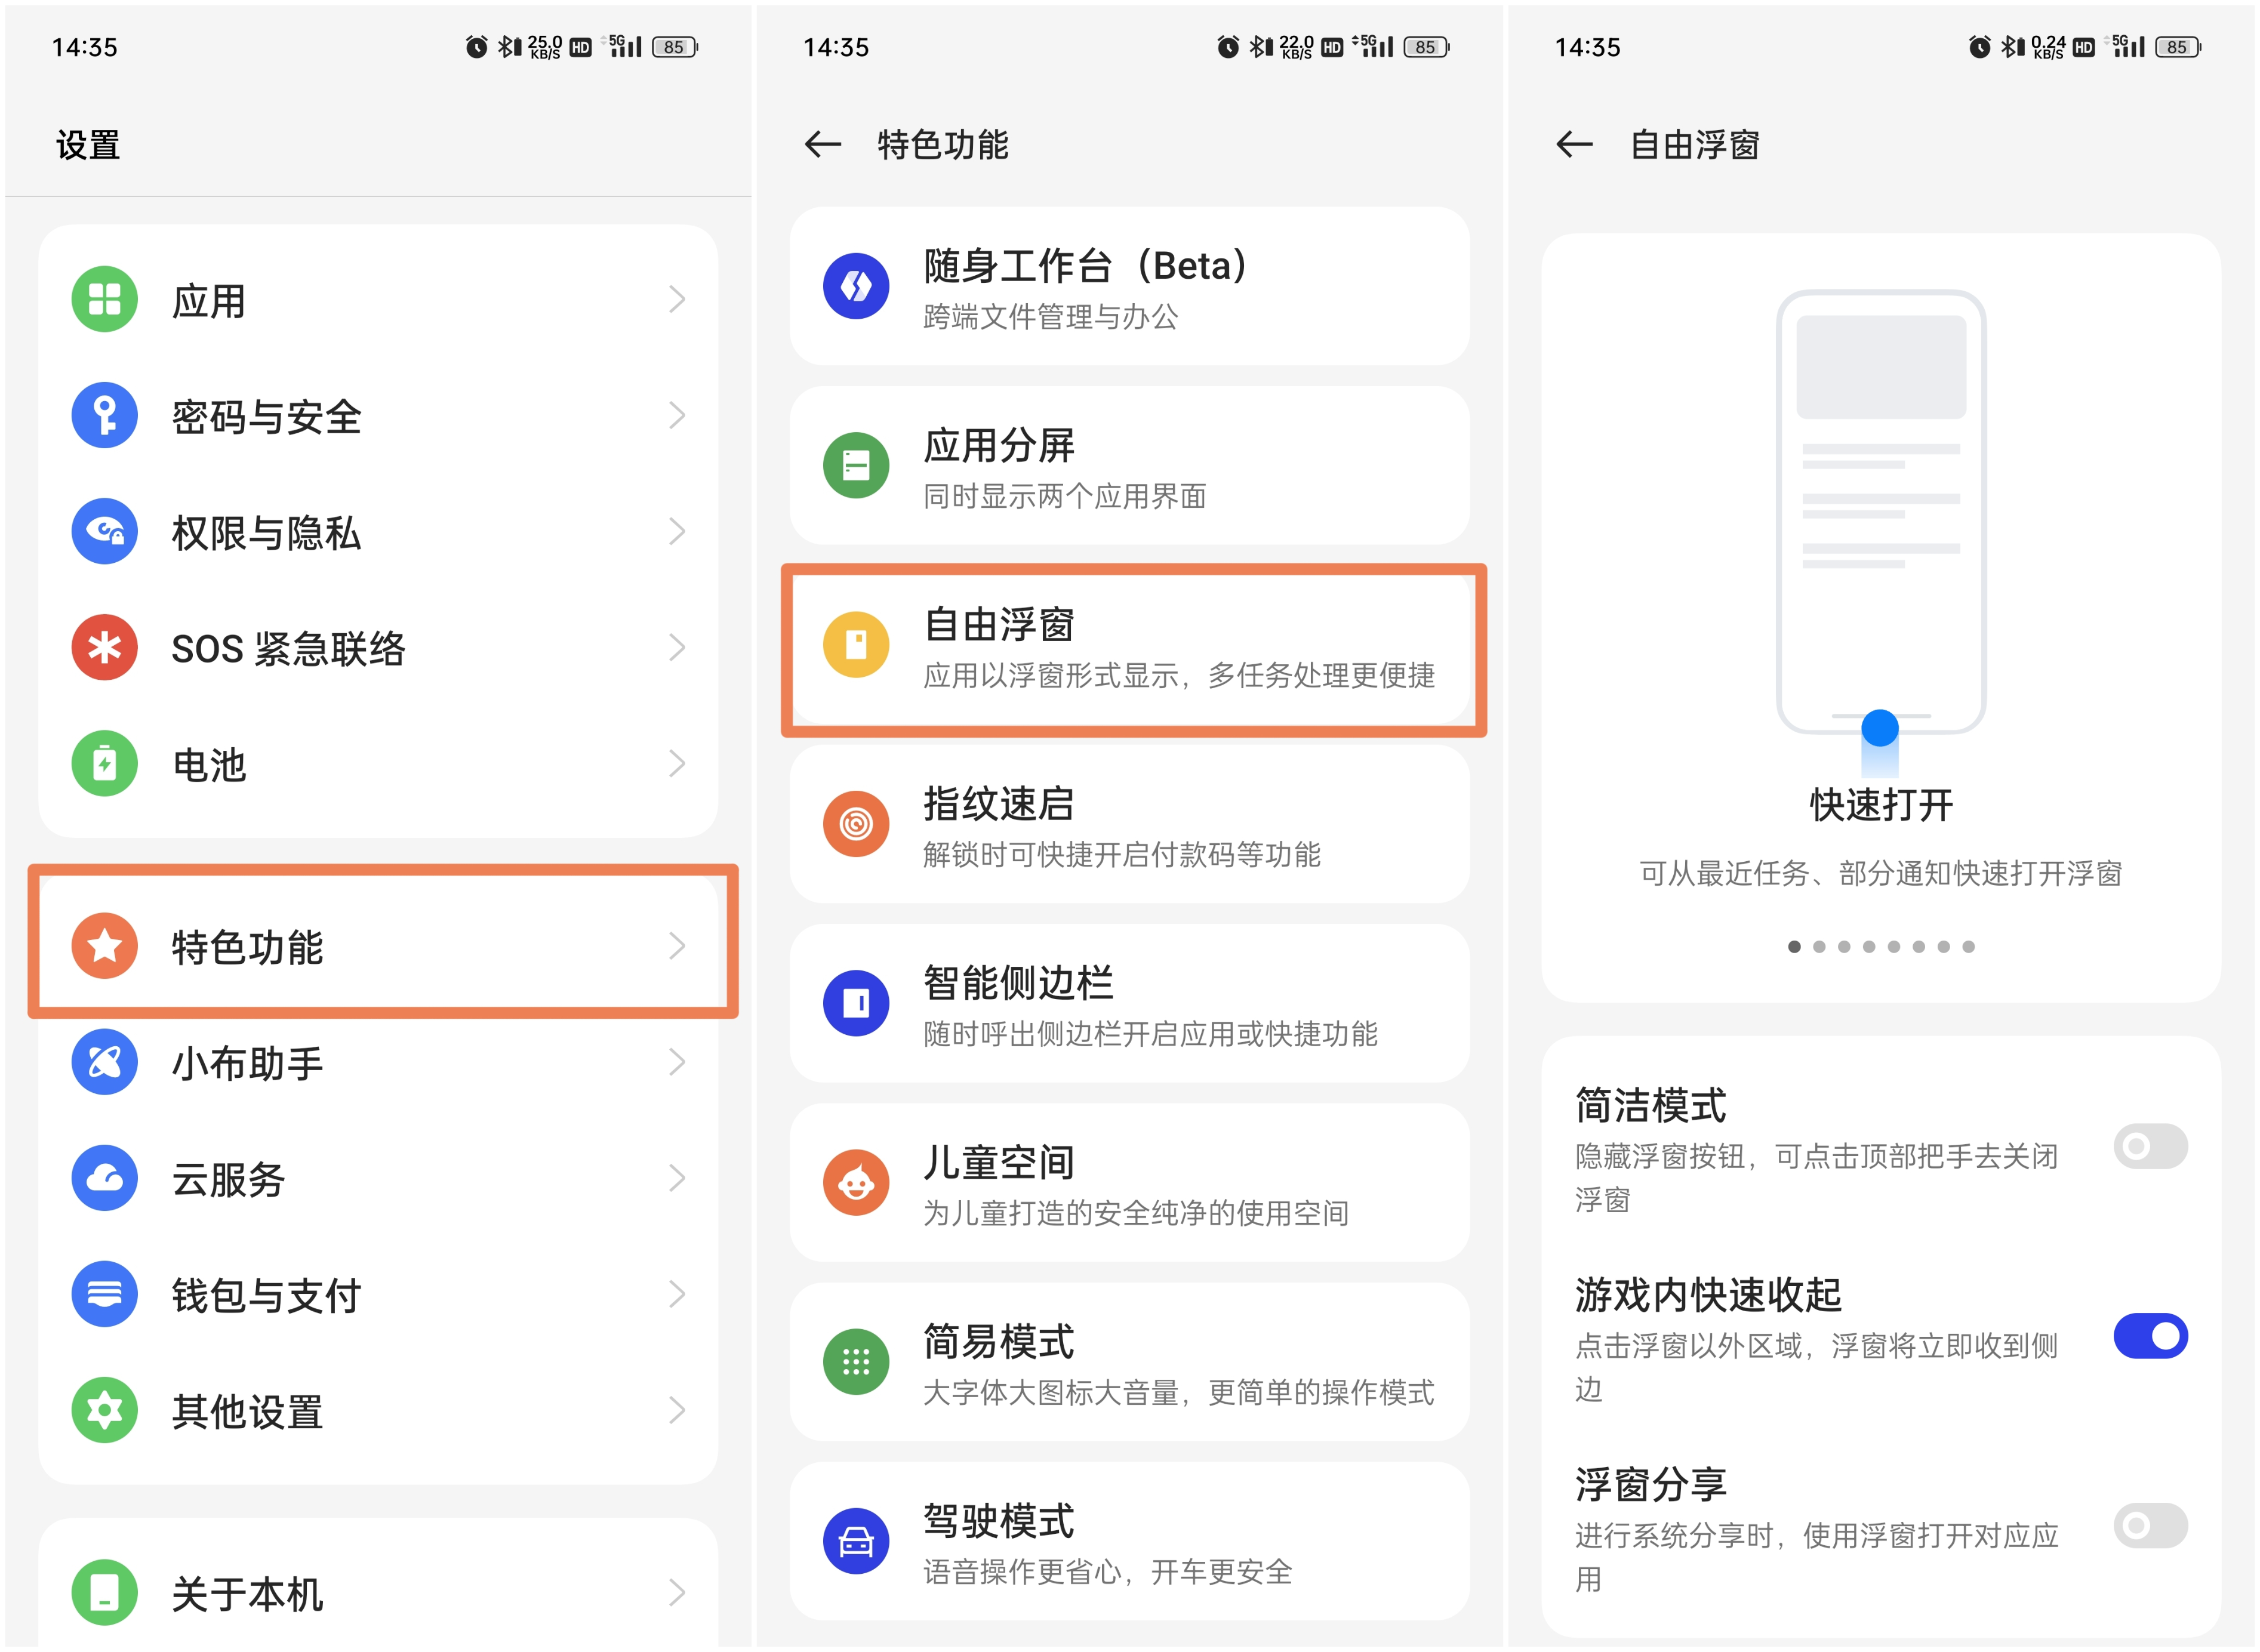This screenshot has height=1652, width=2260.
Task: Enable the 简洁模式 switch
Action: 2150,1146
